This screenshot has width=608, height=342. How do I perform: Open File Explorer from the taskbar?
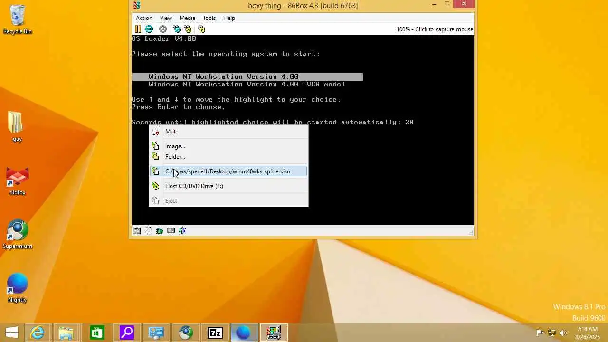[66, 333]
